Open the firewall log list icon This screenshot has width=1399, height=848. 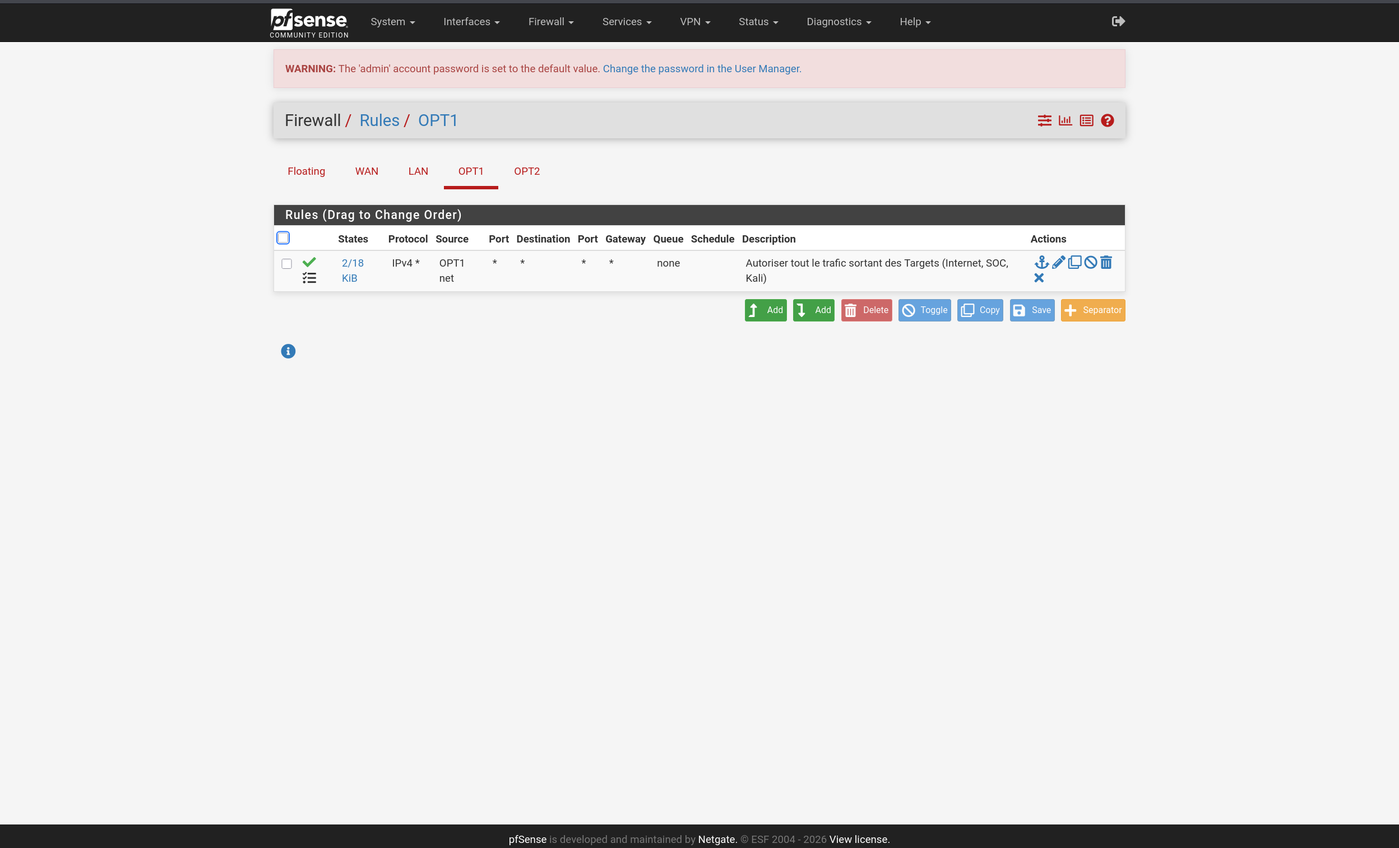(1086, 120)
